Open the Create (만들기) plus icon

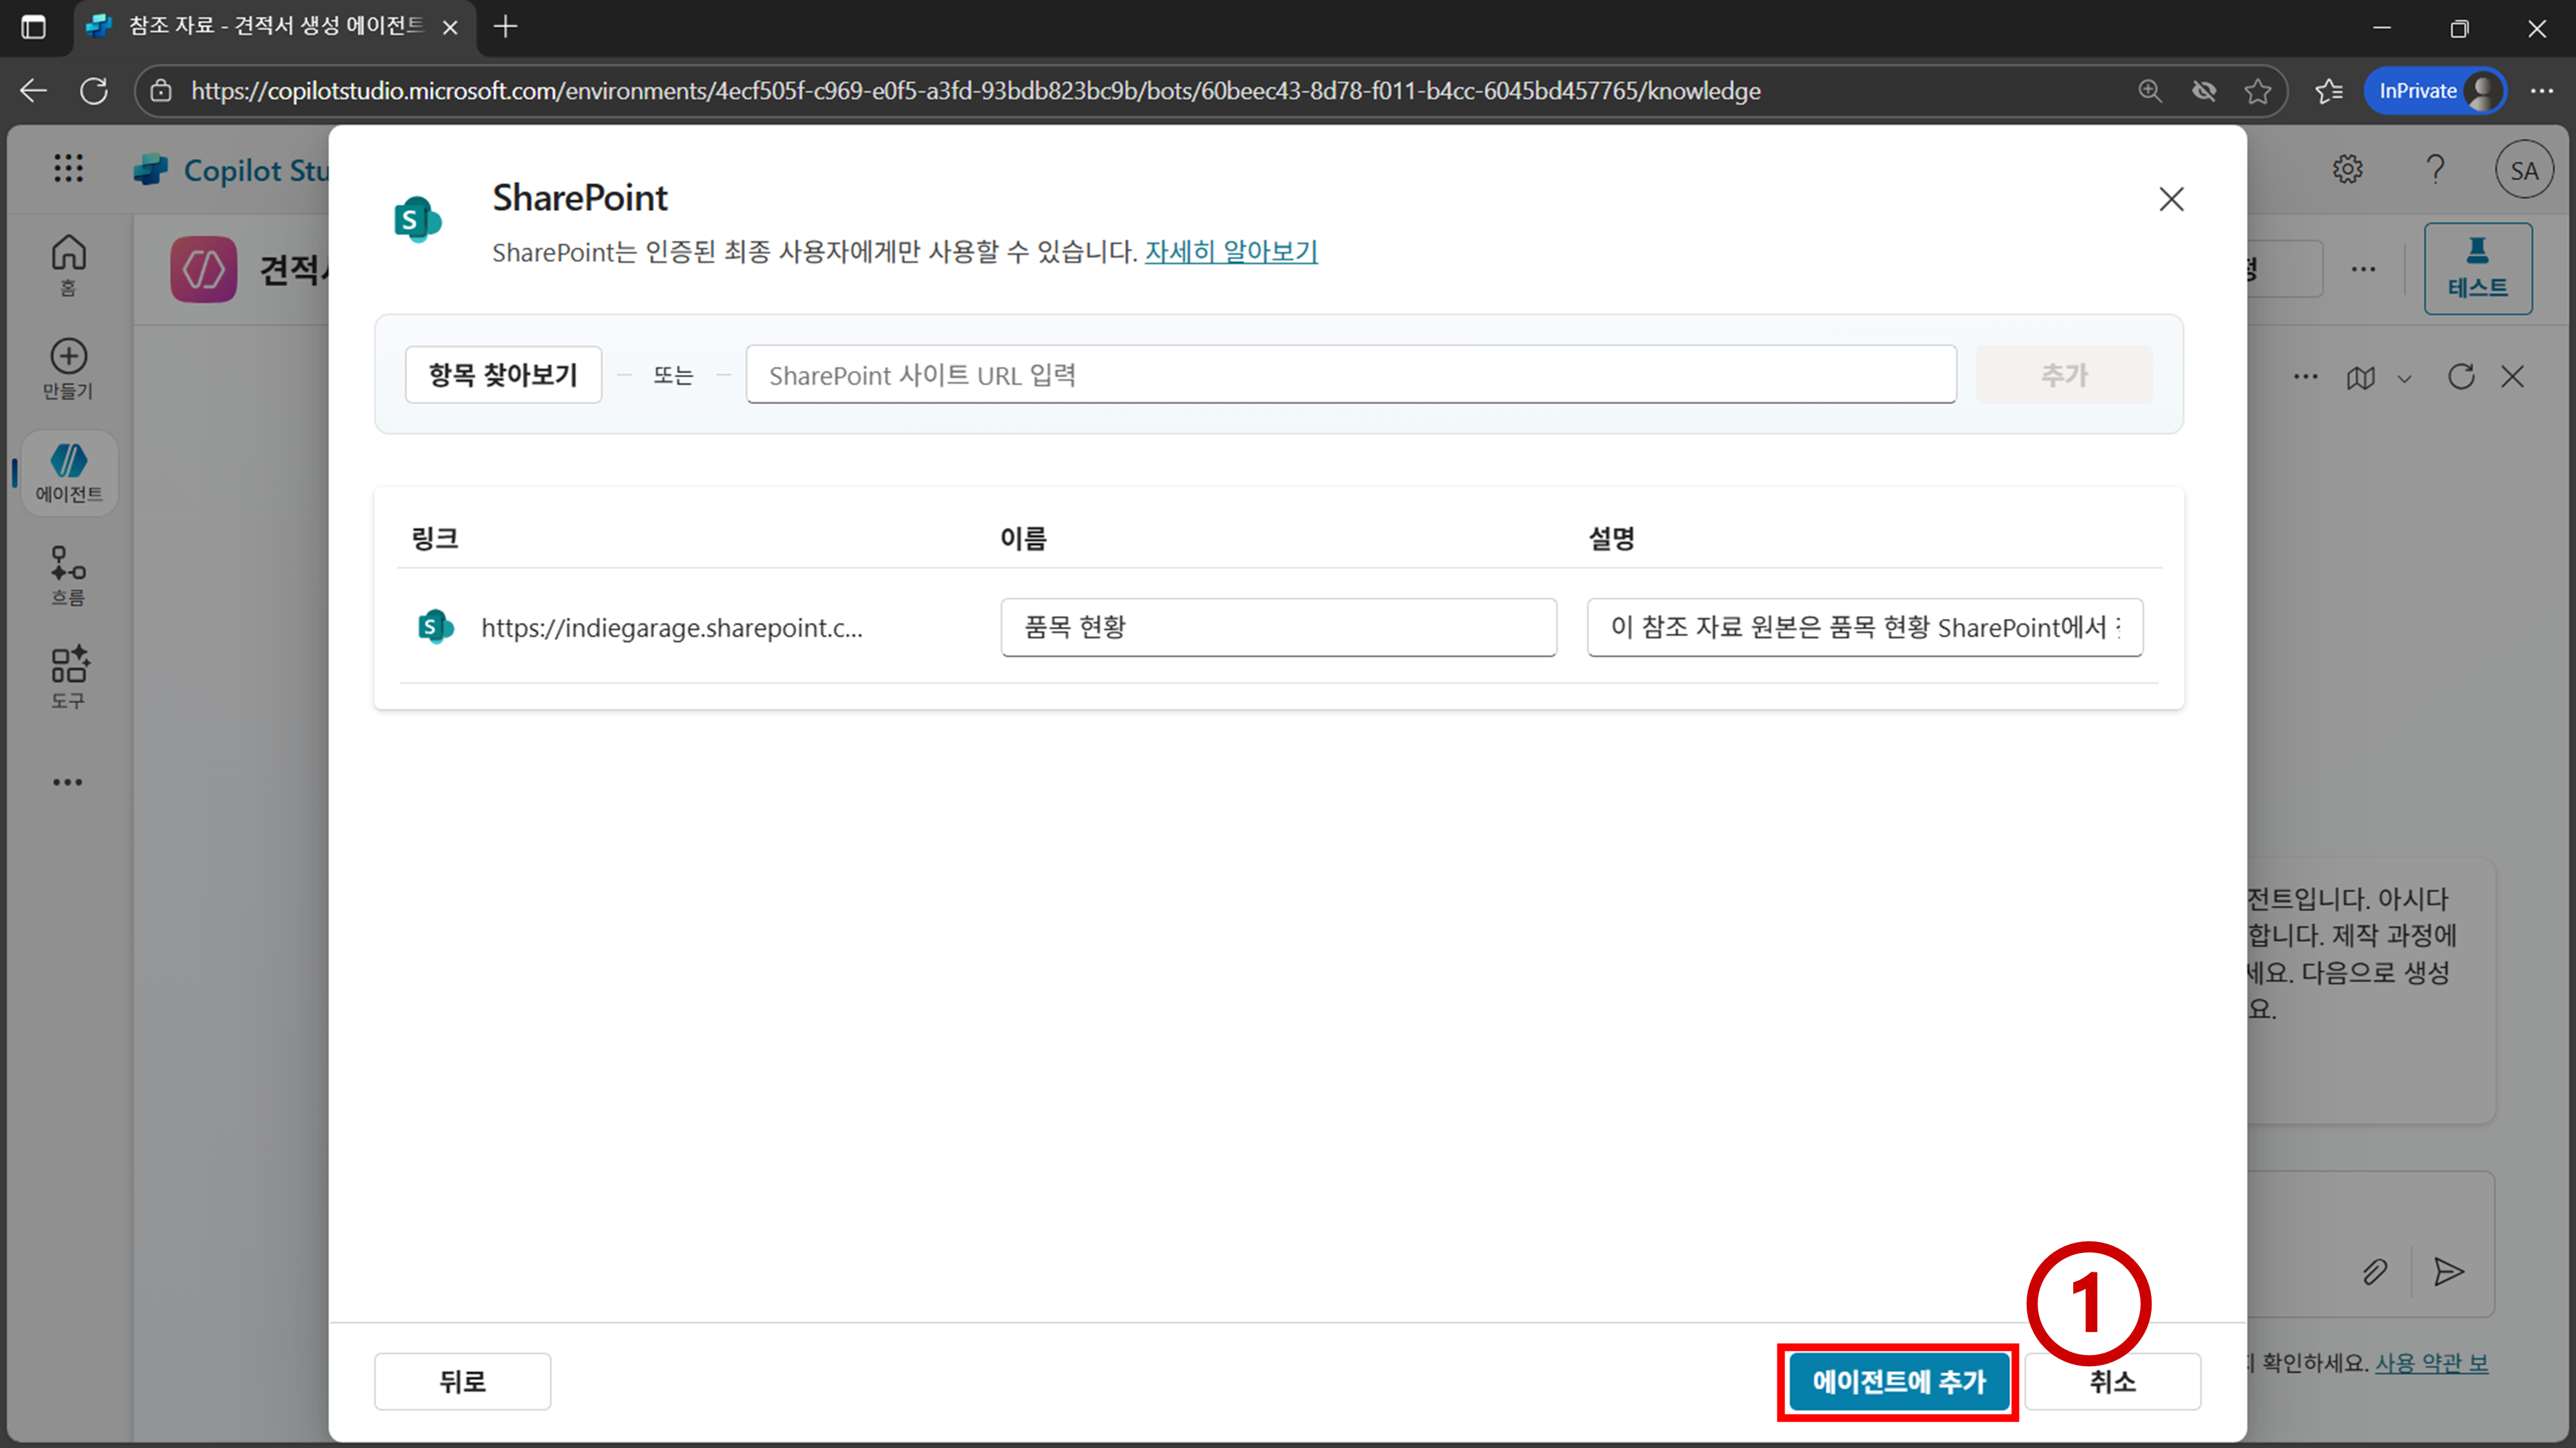pos(68,357)
